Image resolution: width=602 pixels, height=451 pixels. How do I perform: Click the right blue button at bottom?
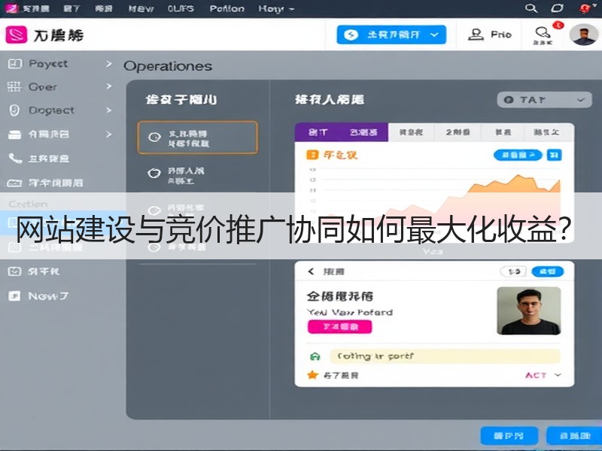pos(574,436)
